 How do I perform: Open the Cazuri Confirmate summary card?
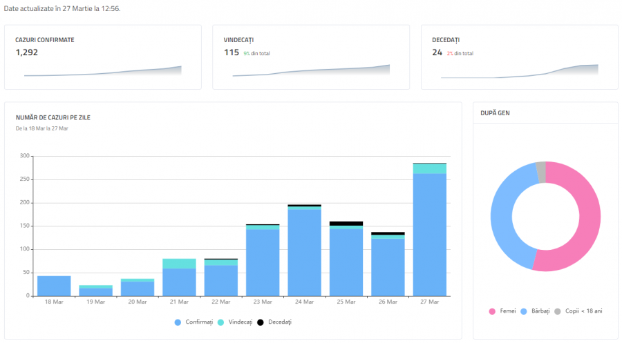pyautogui.click(x=102, y=57)
